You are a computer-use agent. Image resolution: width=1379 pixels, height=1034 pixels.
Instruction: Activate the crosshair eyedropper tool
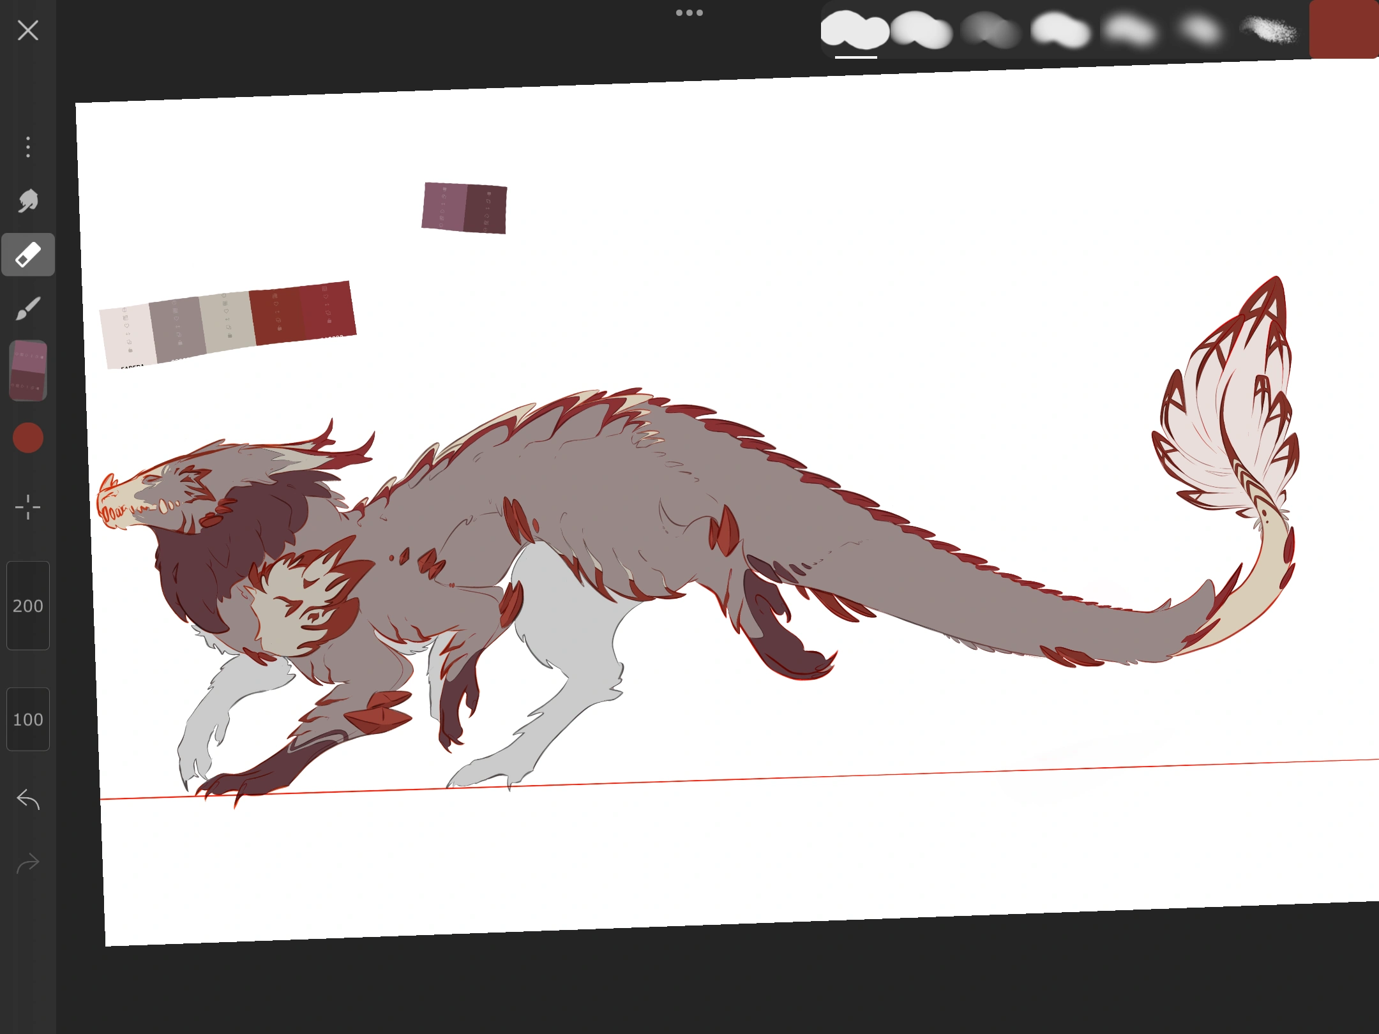[27, 507]
